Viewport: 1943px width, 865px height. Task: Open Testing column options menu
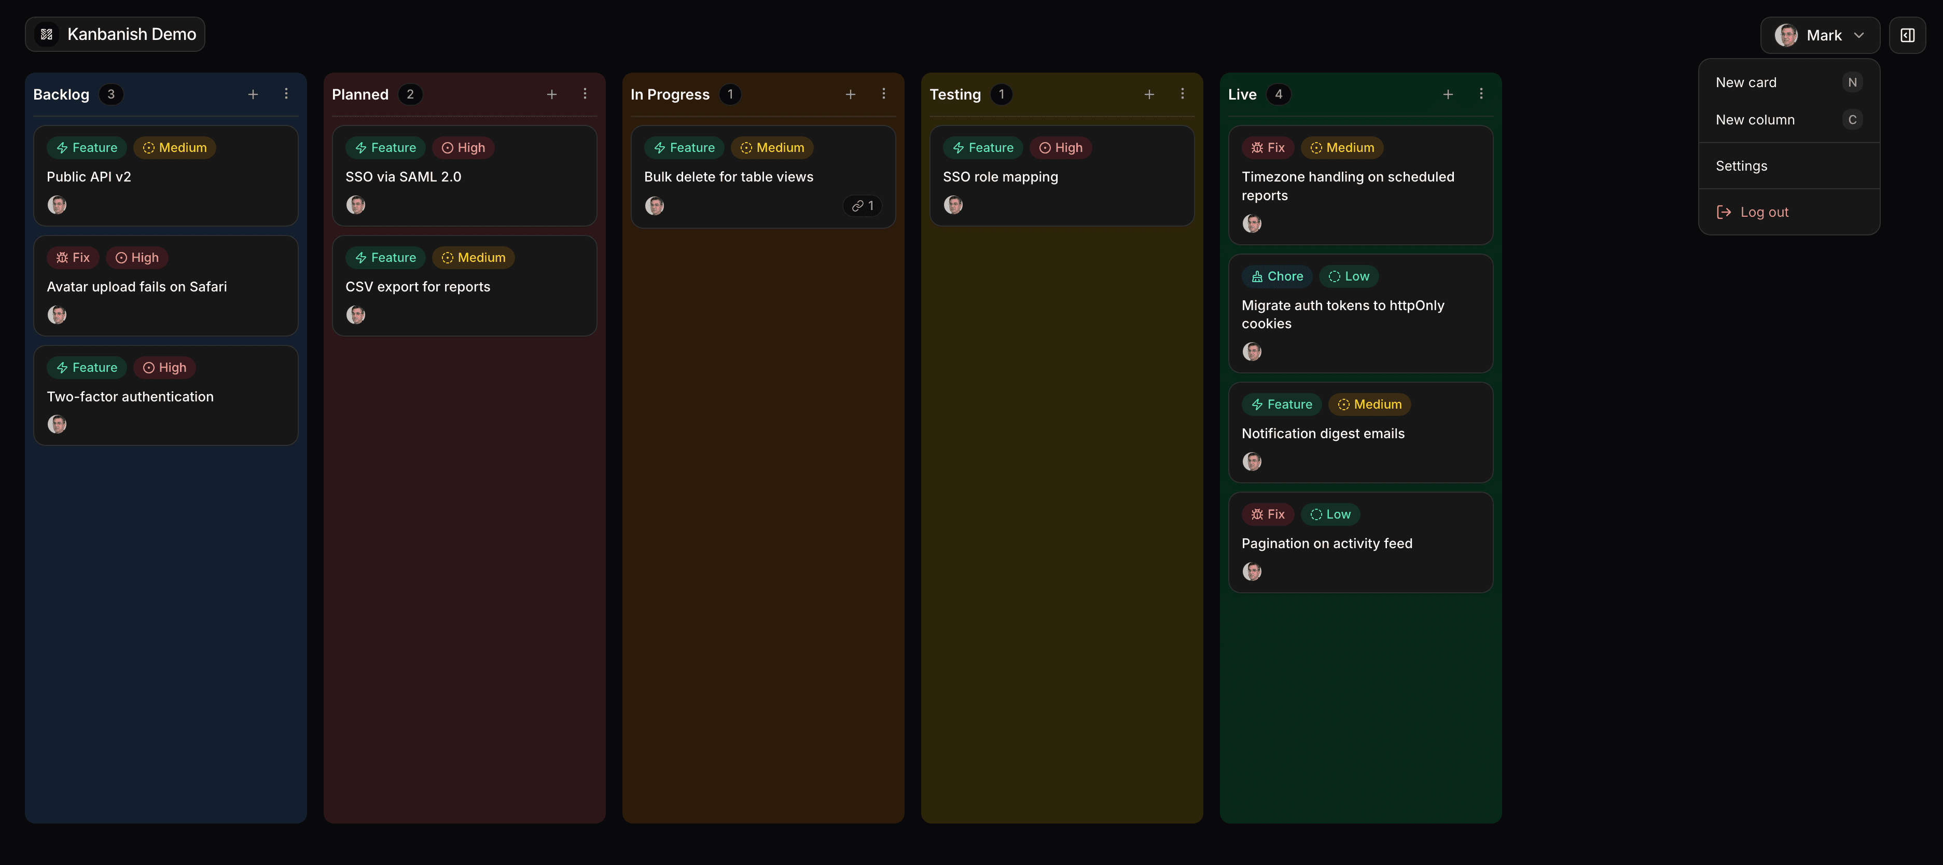1182,94
